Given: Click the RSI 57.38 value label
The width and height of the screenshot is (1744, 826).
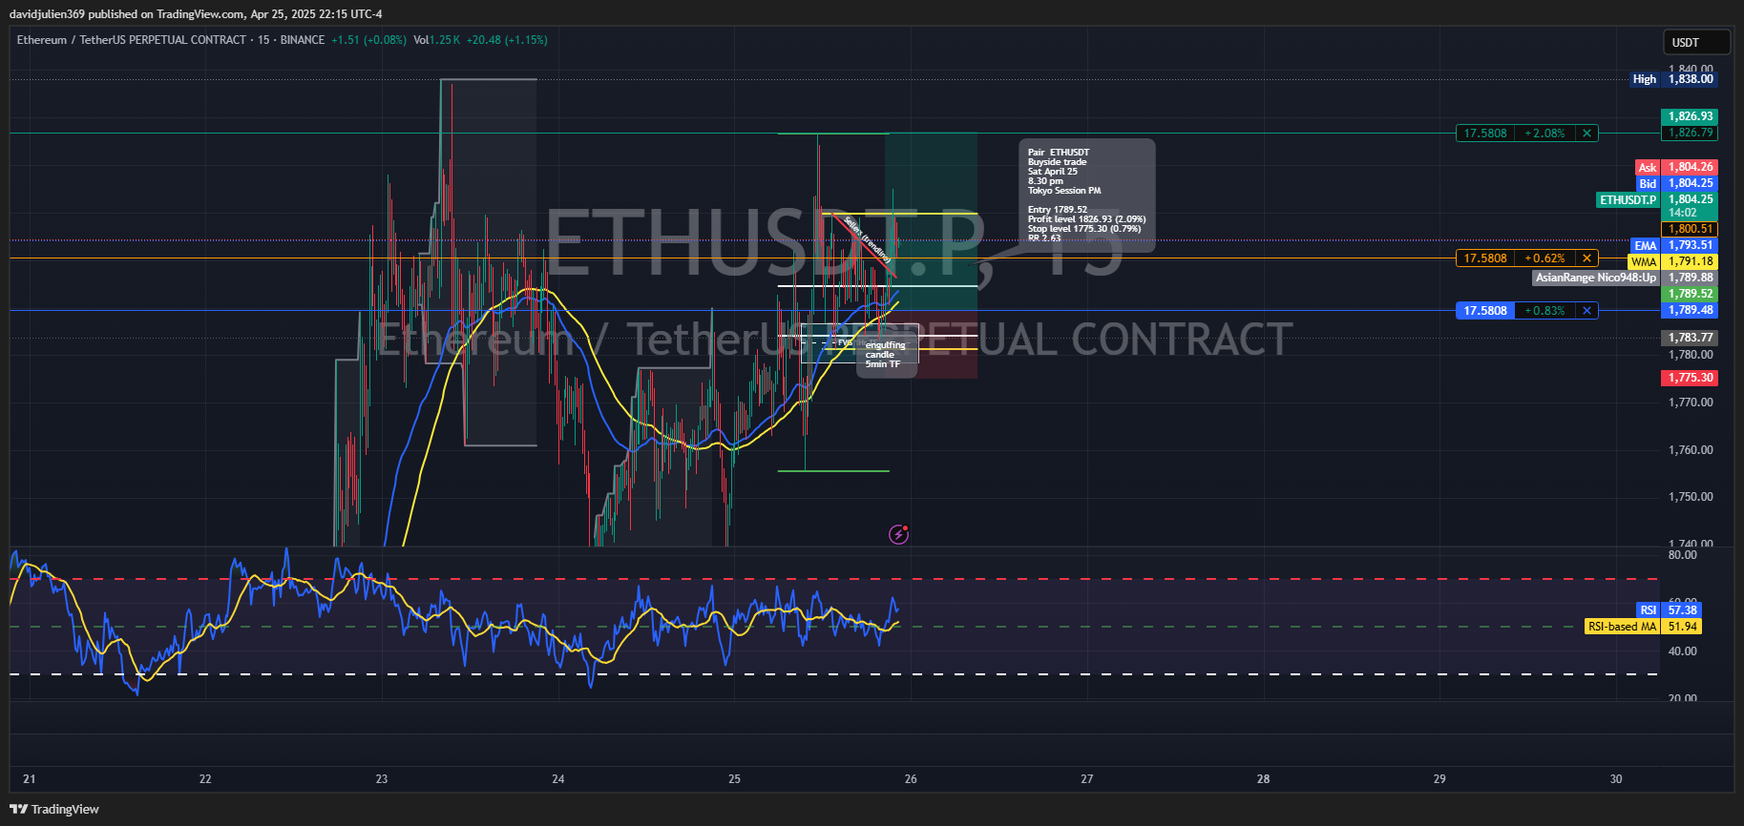Looking at the screenshot, I should point(1669,610).
